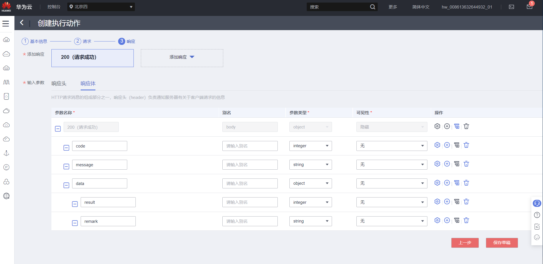Click the Huawei logo

tap(6, 7)
